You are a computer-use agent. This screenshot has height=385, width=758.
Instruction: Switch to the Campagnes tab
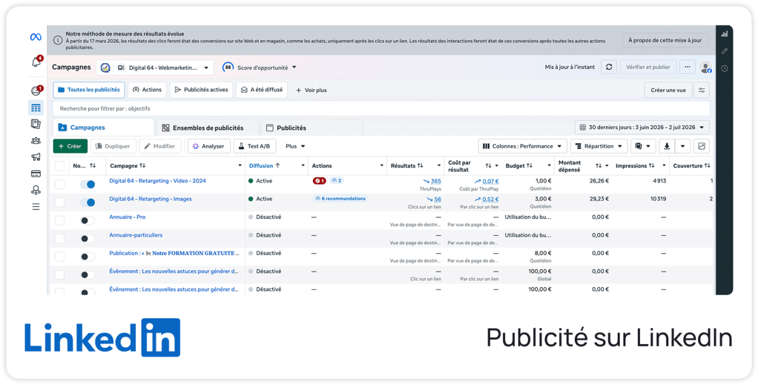104,127
